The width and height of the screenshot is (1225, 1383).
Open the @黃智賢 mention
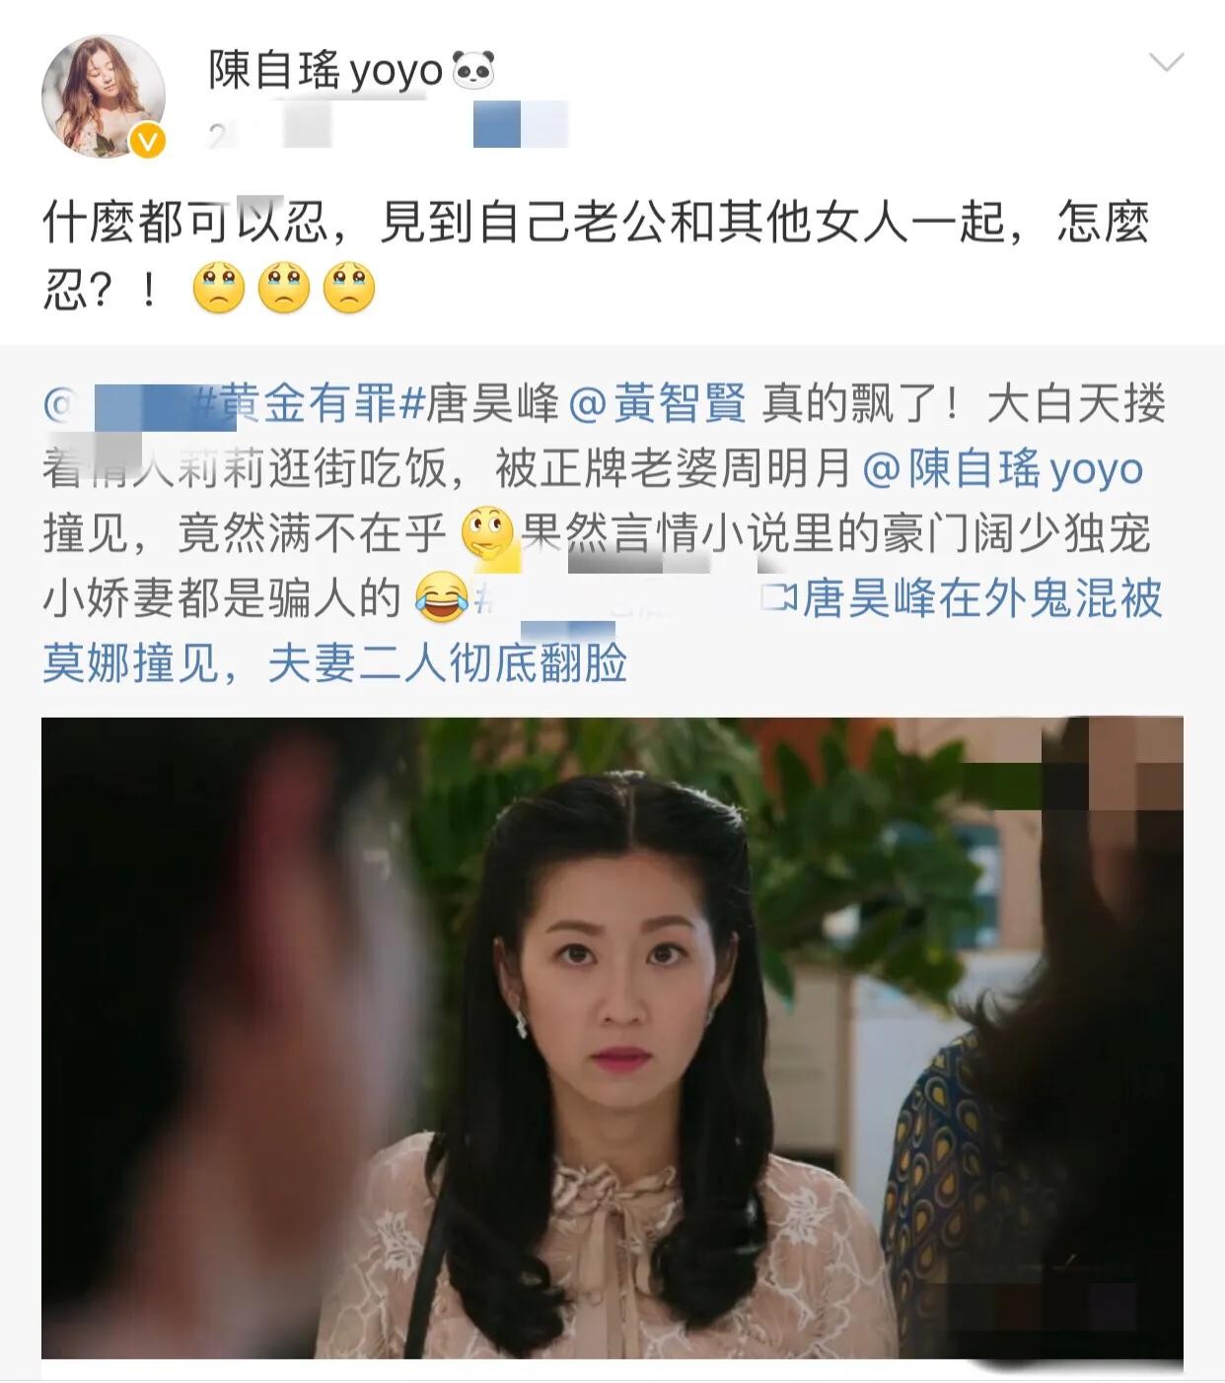pos(658,404)
